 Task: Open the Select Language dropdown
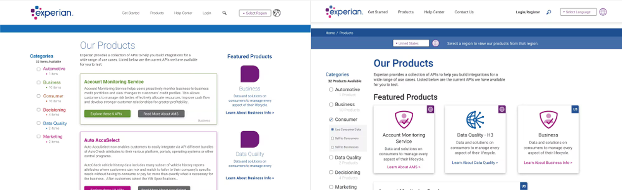[x=578, y=12]
